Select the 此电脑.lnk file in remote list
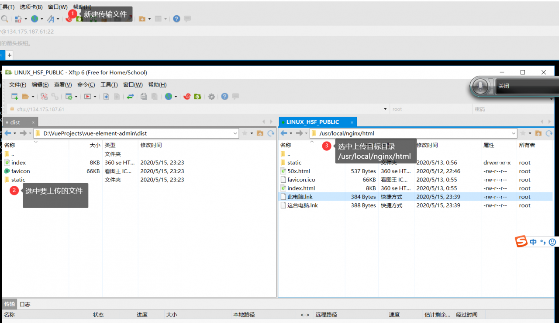The width and height of the screenshot is (559, 323). pos(415,197)
